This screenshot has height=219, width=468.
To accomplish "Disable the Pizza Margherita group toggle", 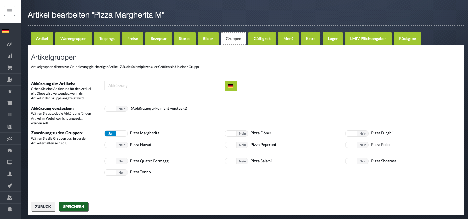I will coord(116,133).
